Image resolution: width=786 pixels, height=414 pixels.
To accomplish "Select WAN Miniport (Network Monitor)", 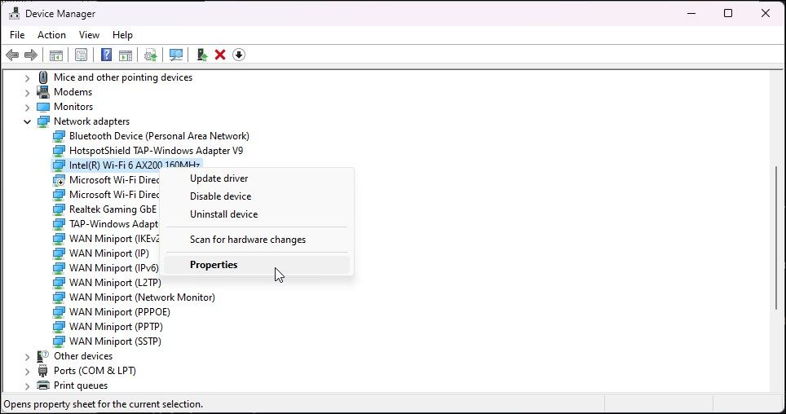I will [142, 297].
